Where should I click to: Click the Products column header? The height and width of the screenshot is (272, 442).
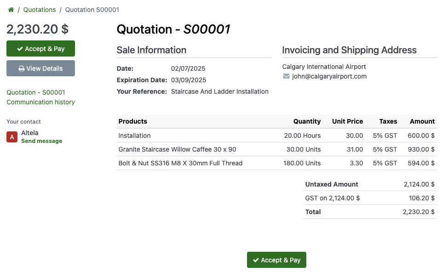[133, 121]
